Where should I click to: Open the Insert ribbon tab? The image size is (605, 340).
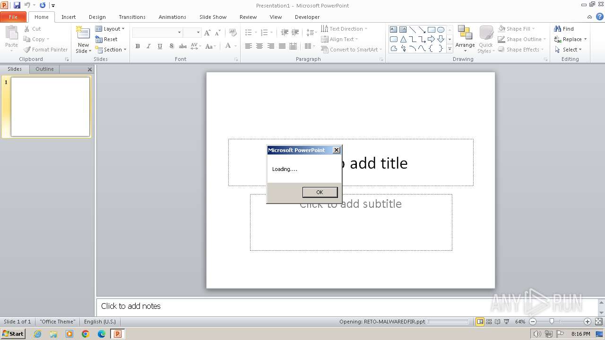pyautogui.click(x=69, y=17)
